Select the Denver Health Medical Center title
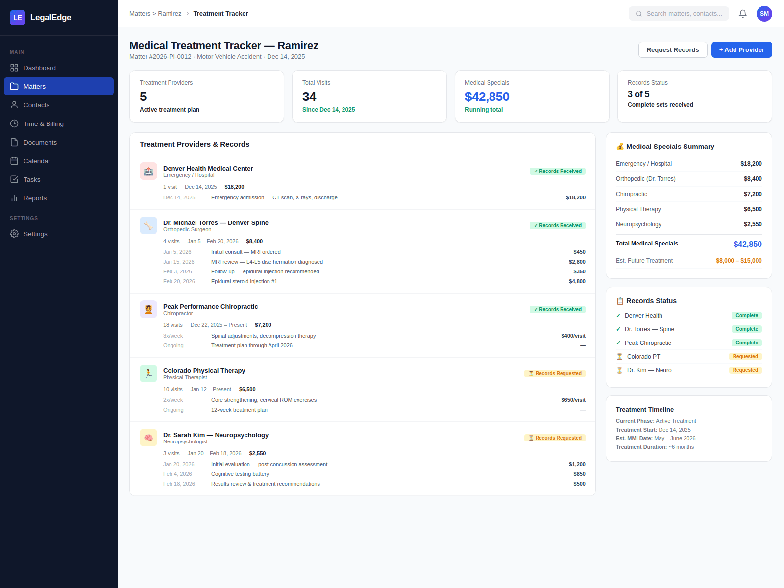Image resolution: width=784 pixels, height=588 pixels. 208,168
